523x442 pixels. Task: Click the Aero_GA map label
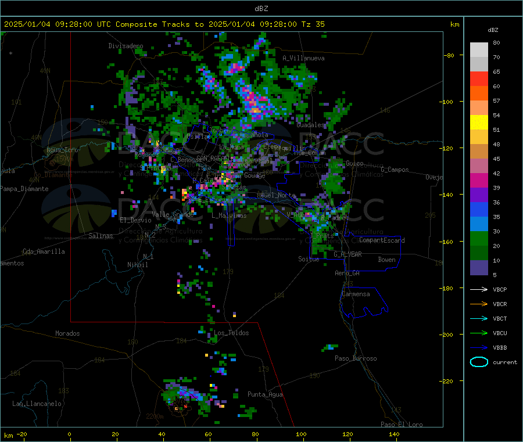point(348,273)
